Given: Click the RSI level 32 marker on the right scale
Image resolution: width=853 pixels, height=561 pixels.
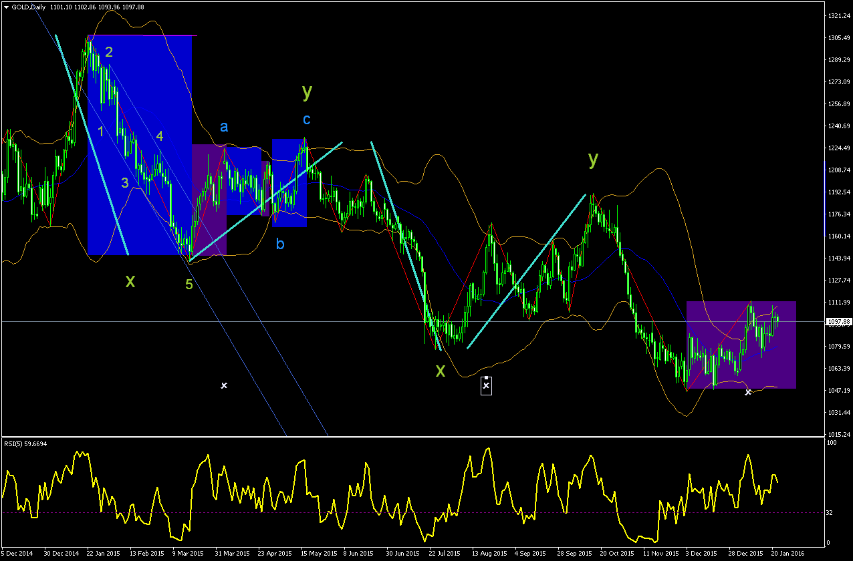Looking at the screenshot, I should (830, 512).
